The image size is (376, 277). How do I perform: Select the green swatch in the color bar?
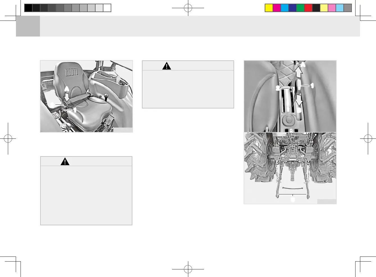point(300,8)
